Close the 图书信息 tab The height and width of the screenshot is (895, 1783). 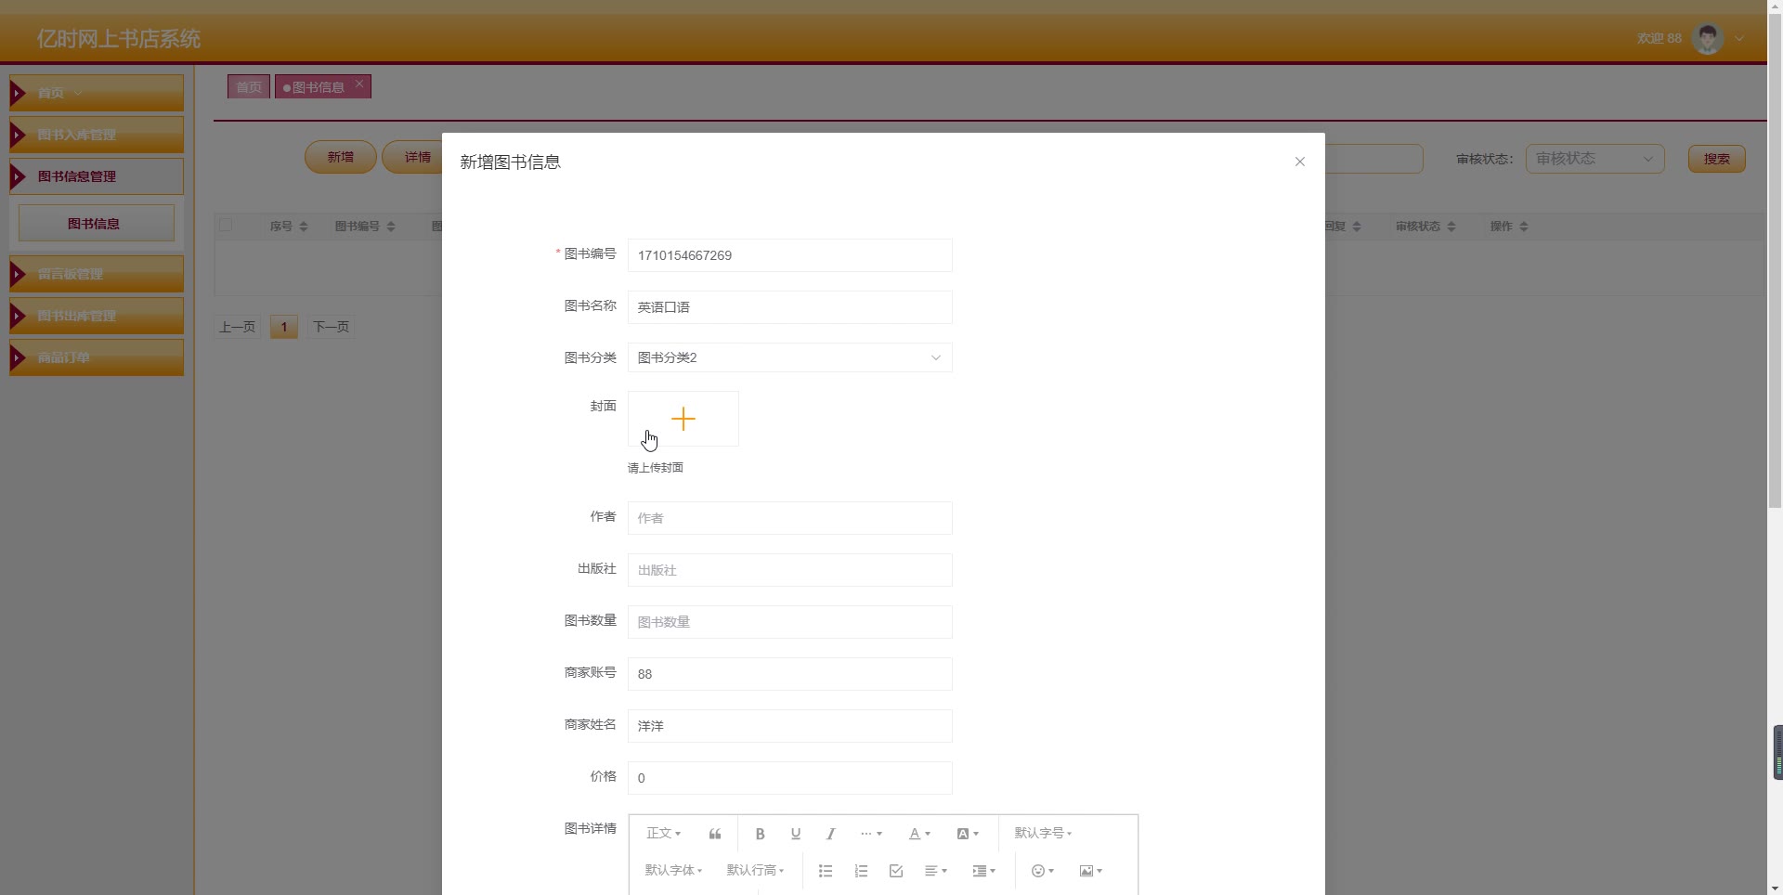coord(359,84)
